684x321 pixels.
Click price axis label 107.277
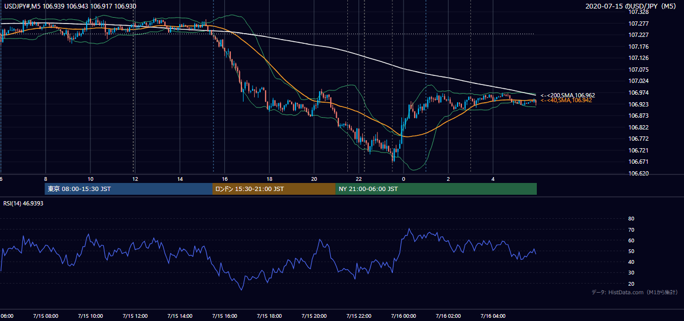point(639,24)
